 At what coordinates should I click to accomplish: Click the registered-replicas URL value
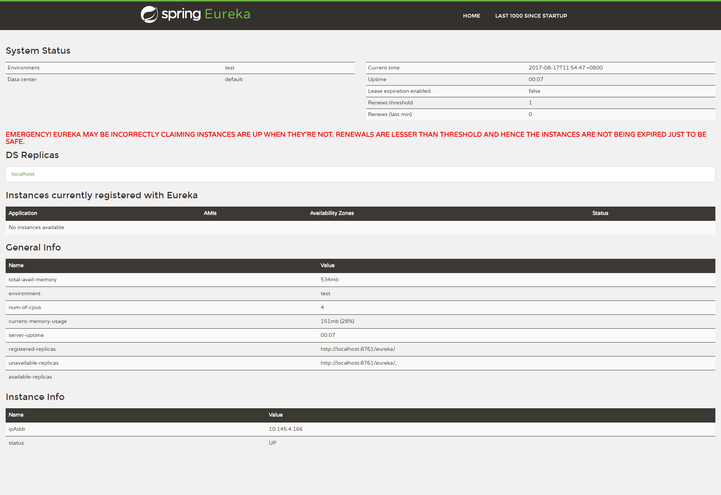click(x=357, y=349)
